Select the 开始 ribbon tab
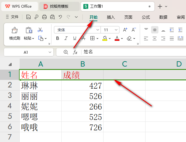Viewport: 186px width, 142px height. (93, 17)
